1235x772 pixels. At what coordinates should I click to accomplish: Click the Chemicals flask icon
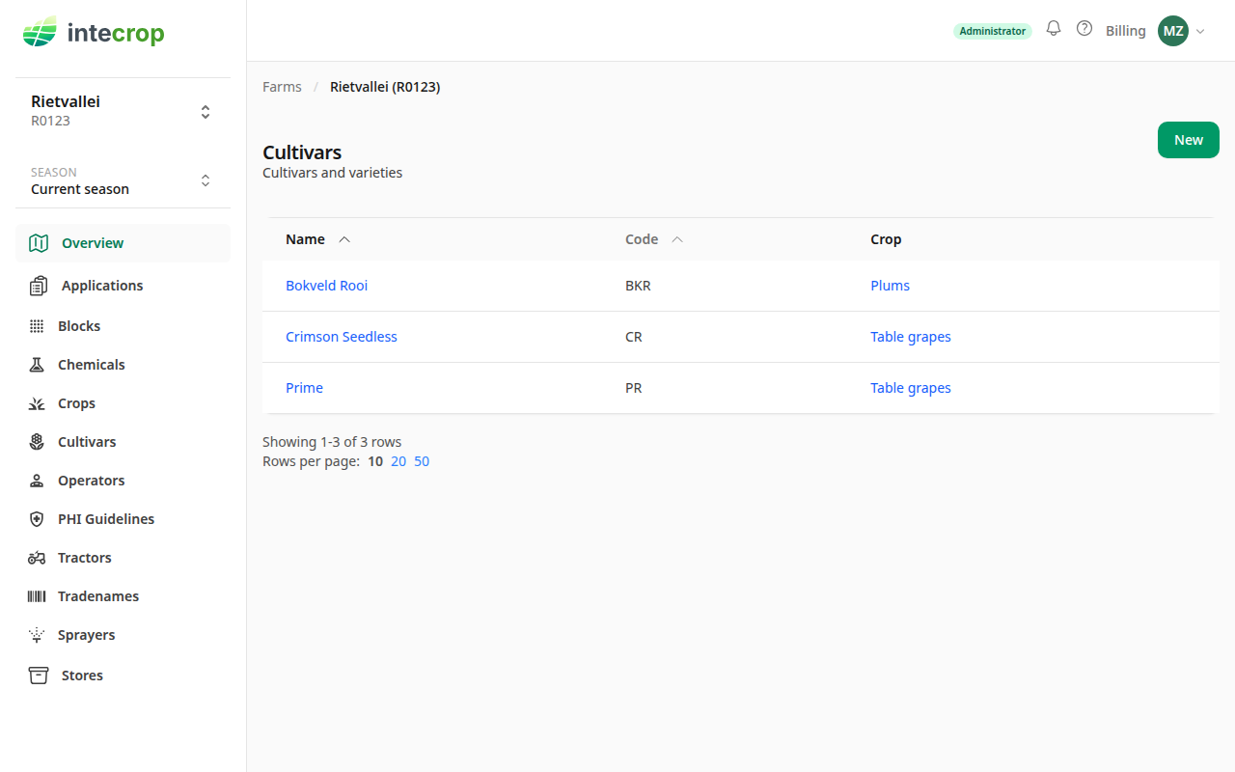click(37, 365)
